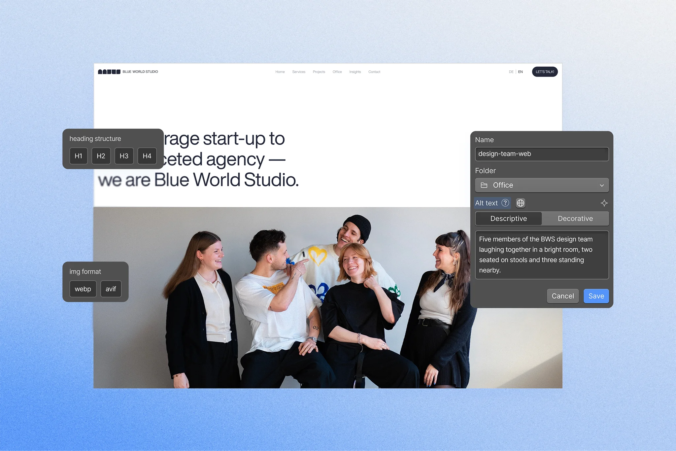Screen dimensions: 676x451
Task: Open the Insights page from the navigation
Action: click(355, 72)
